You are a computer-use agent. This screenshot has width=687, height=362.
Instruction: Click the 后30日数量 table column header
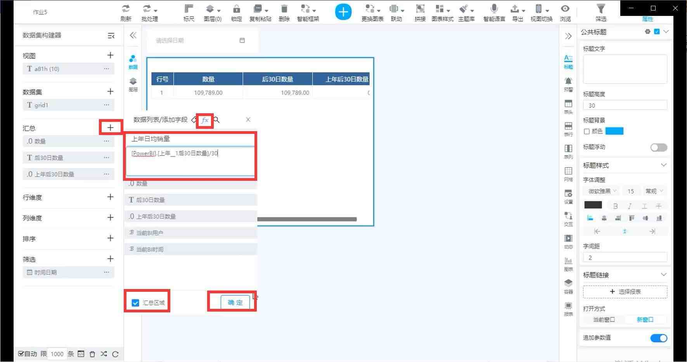pyautogui.click(x=277, y=79)
